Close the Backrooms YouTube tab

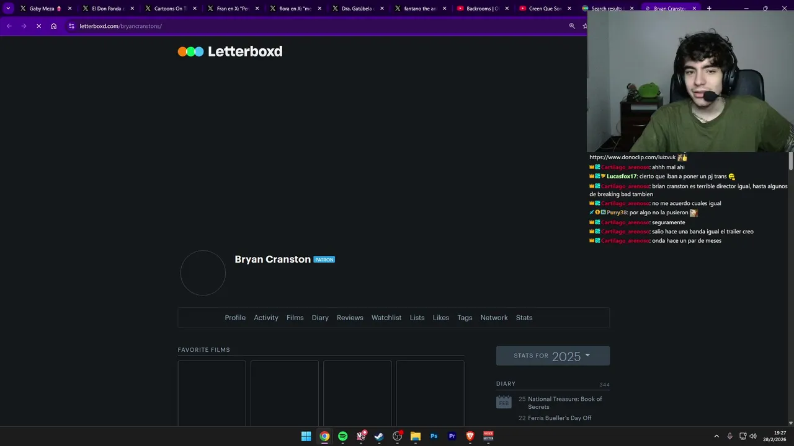point(507,9)
